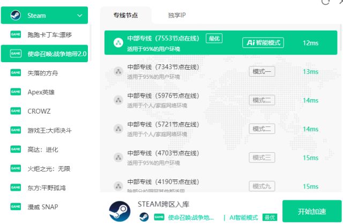
Task: Switch to the 独享IP tab
Action: tap(176, 15)
